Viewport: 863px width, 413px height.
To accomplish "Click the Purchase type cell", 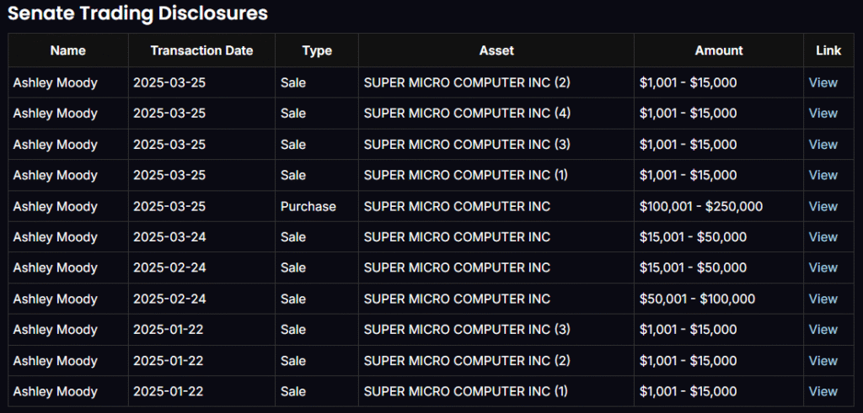I will click(308, 206).
